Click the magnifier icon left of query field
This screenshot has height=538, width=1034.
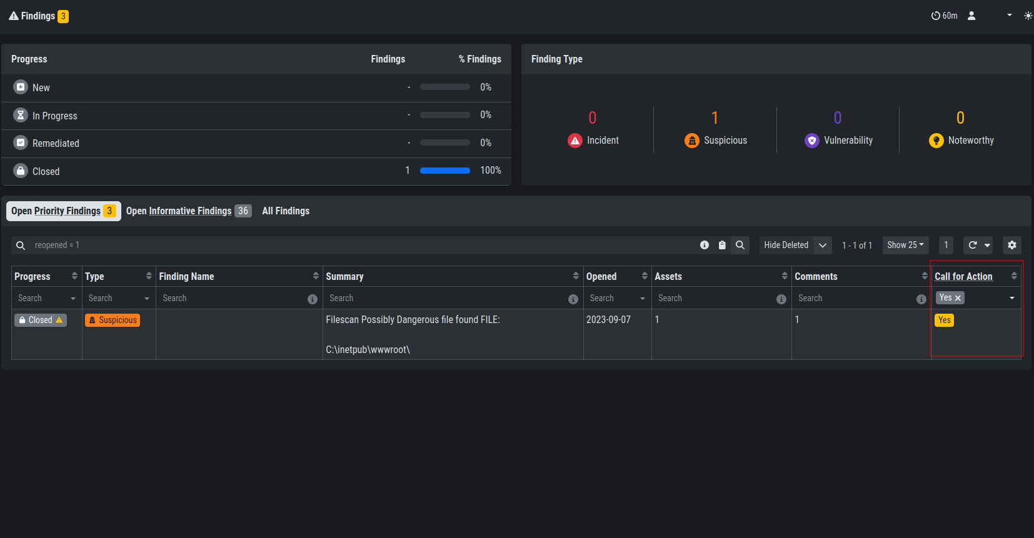pos(21,246)
